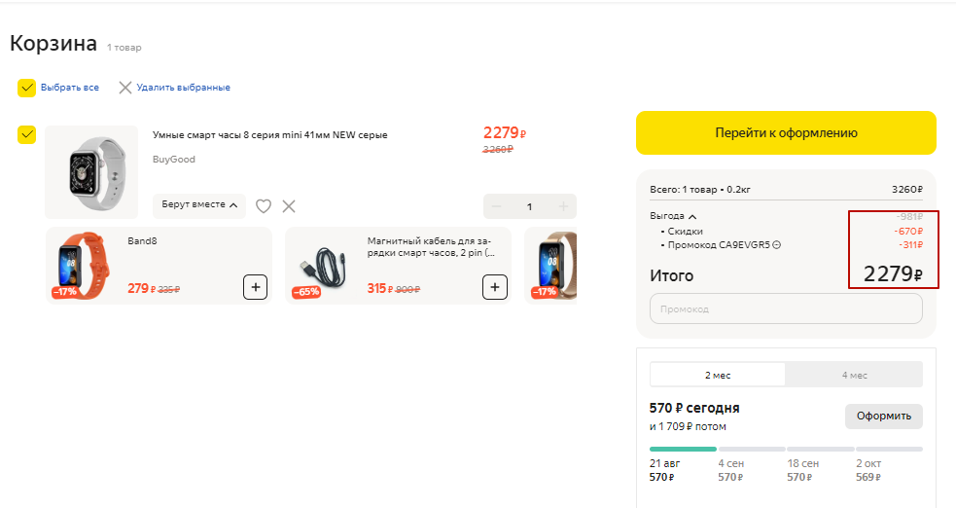The image size is (956, 508).
Task: Uncheck the smart watch item checkbox
Action: 27,134
